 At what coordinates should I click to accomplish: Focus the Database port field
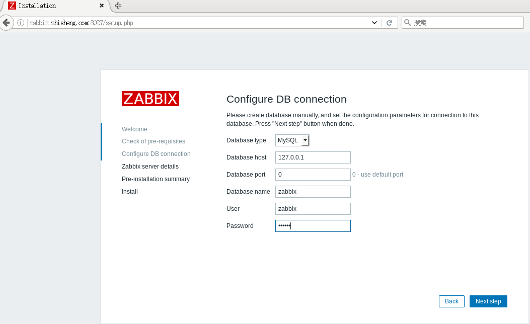(313, 175)
